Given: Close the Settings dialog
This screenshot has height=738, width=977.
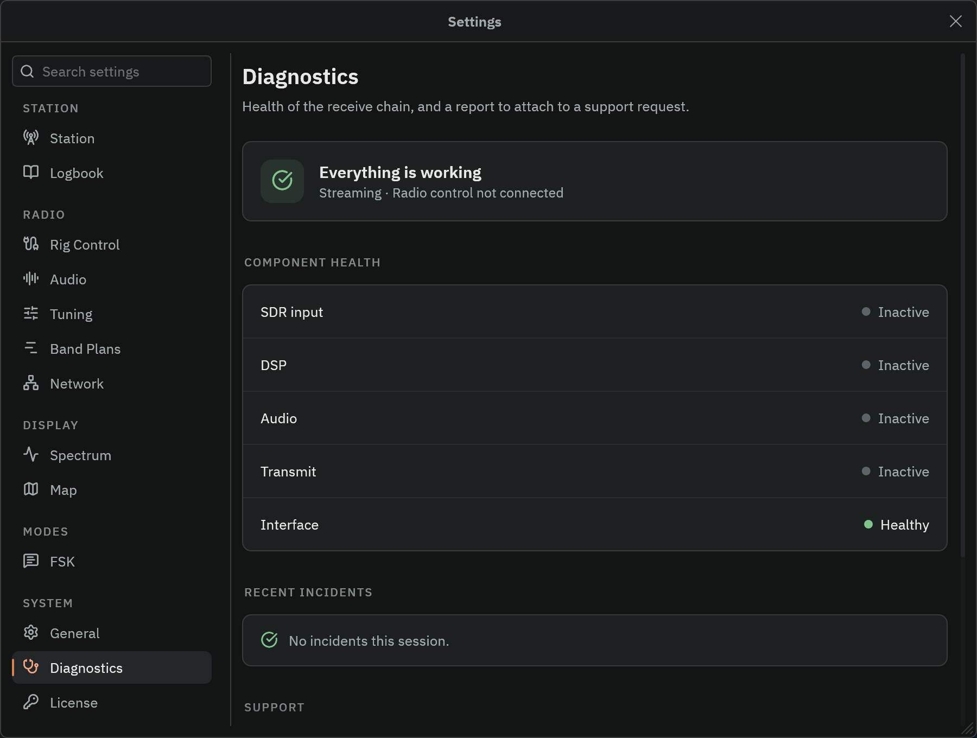Looking at the screenshot, I should point(956,21).
